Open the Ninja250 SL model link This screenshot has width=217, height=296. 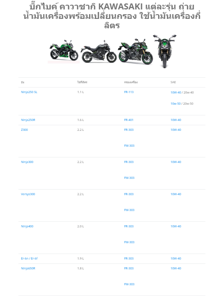coord(29,92)
